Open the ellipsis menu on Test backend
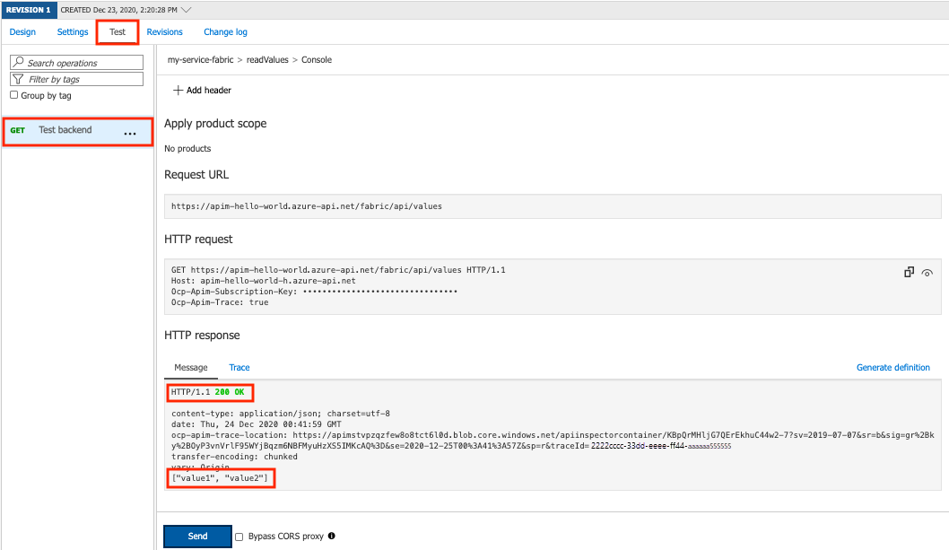 (131, 132)
